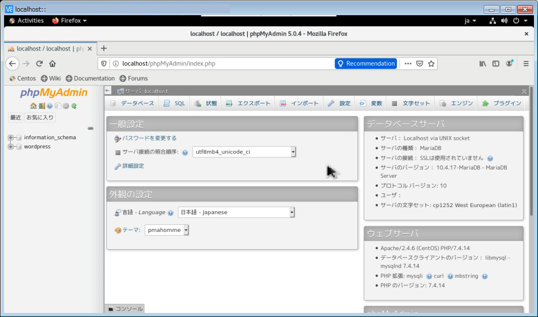Click 詳細設定 link
Image resolution: width=538 pixels, height=317 pixels.
133,166
